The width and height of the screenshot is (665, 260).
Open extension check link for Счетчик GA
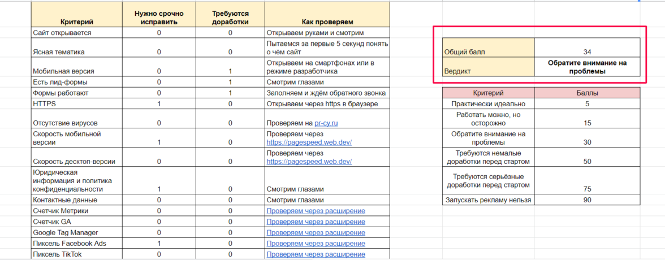316,222
